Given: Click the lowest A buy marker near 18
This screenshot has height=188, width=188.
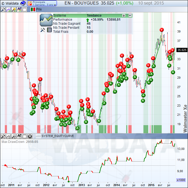Looking at the screenshot, I should point(77,128).
